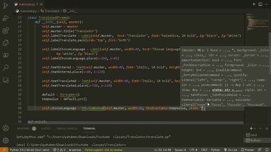Open notifications bell
The height and width of the screenshot is (152, 271).
[x=267, y=150]
